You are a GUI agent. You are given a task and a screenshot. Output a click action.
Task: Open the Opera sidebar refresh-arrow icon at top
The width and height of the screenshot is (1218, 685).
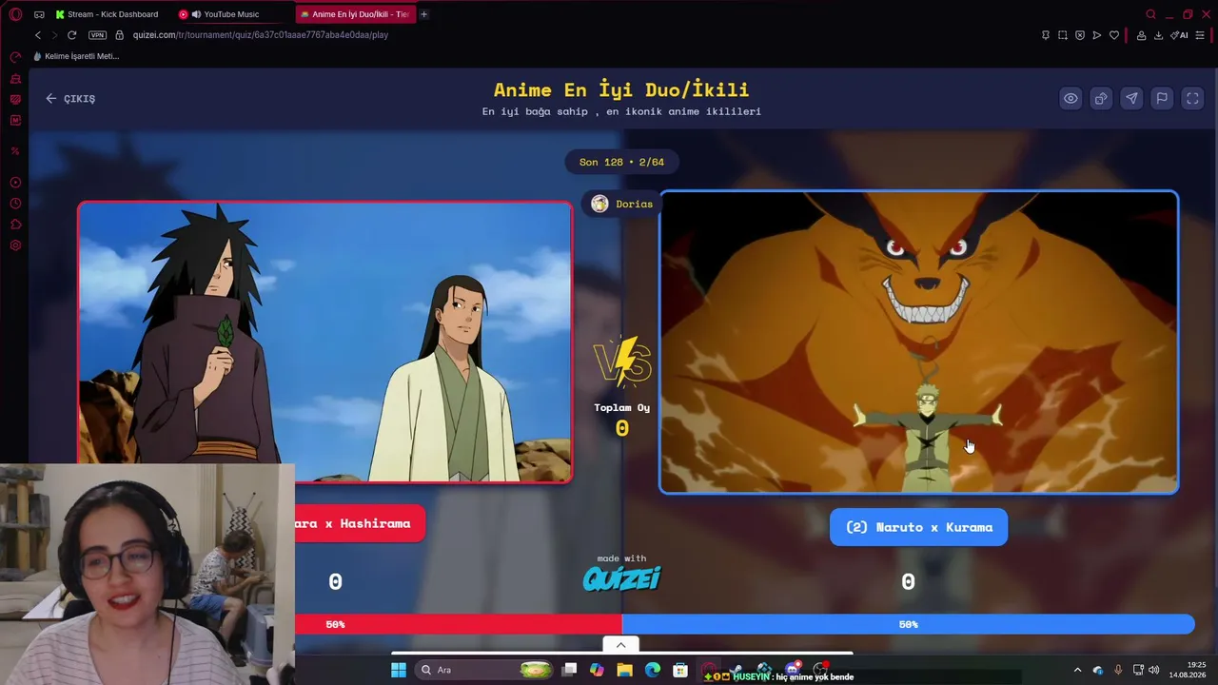[x=15, y=57]
